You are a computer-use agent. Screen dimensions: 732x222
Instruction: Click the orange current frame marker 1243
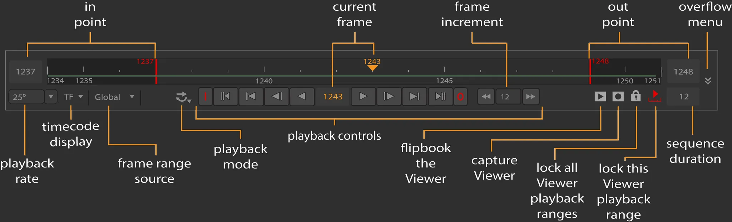(372, 67)
